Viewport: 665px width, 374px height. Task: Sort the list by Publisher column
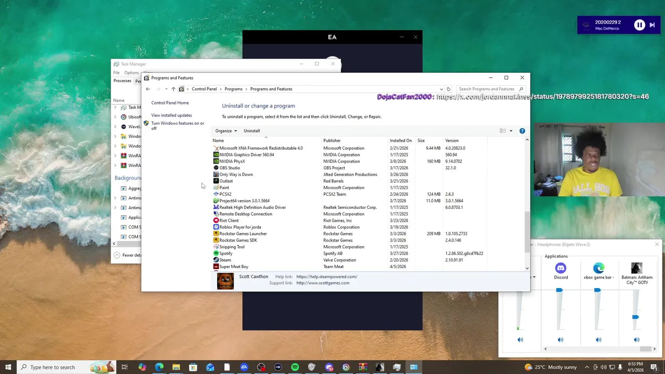[355, 141]
